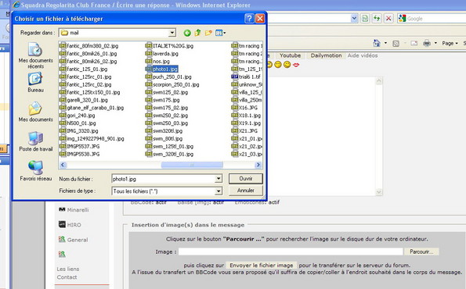Image resolution: width=466 pixels, height=289 pixels.
Task: Click file list scroll right arrow
Action: [x=258, y=165]
